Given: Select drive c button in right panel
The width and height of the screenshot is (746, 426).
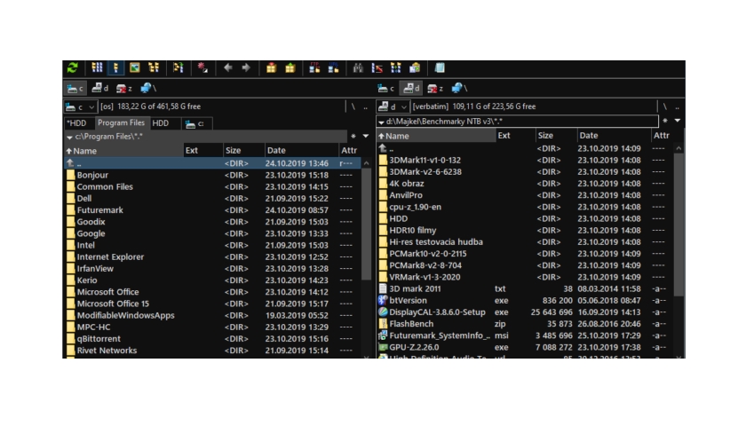Looking at the screenshot, I should [385, 89].
